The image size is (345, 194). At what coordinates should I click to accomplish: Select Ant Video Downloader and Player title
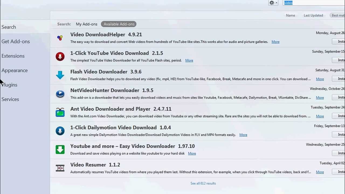(121, 109)
